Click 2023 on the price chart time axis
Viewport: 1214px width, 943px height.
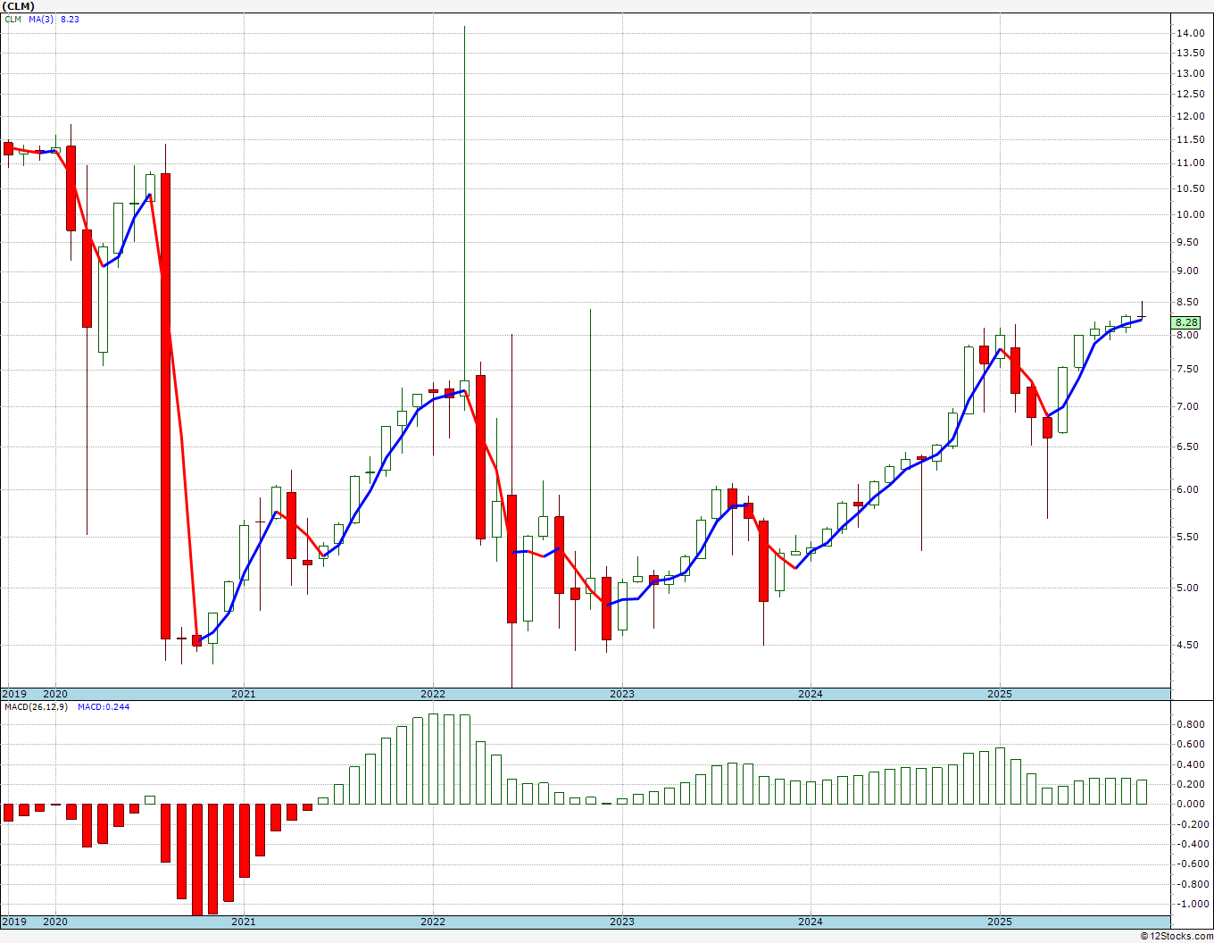622,694
